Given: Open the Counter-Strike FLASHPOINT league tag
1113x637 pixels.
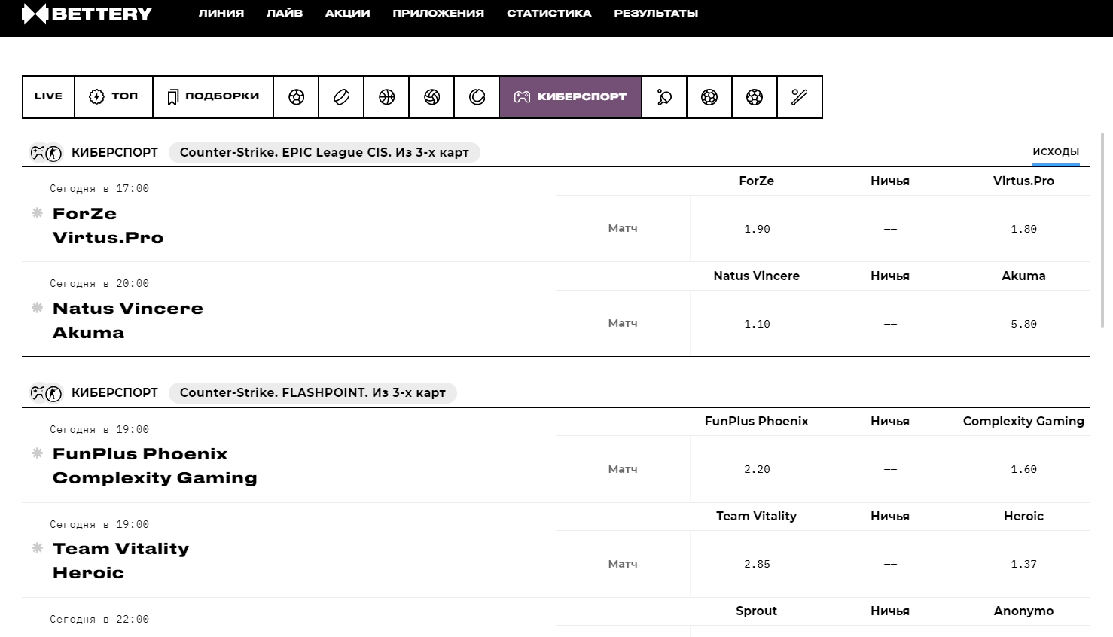Looking at the screenshot, I should (313, 392).
